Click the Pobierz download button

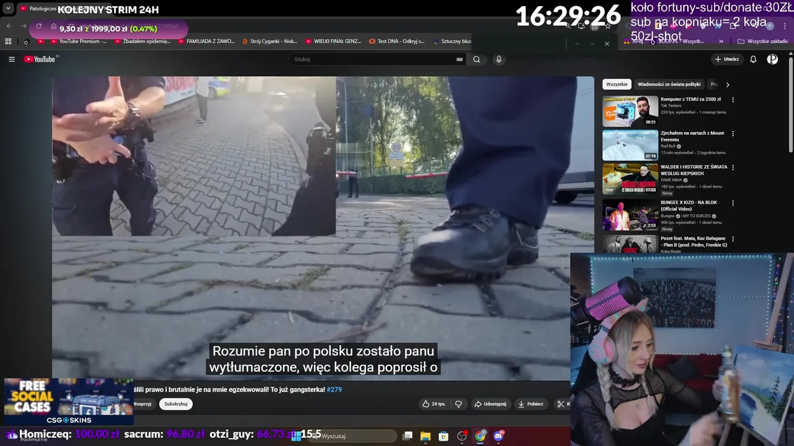(x=531, y=404)
